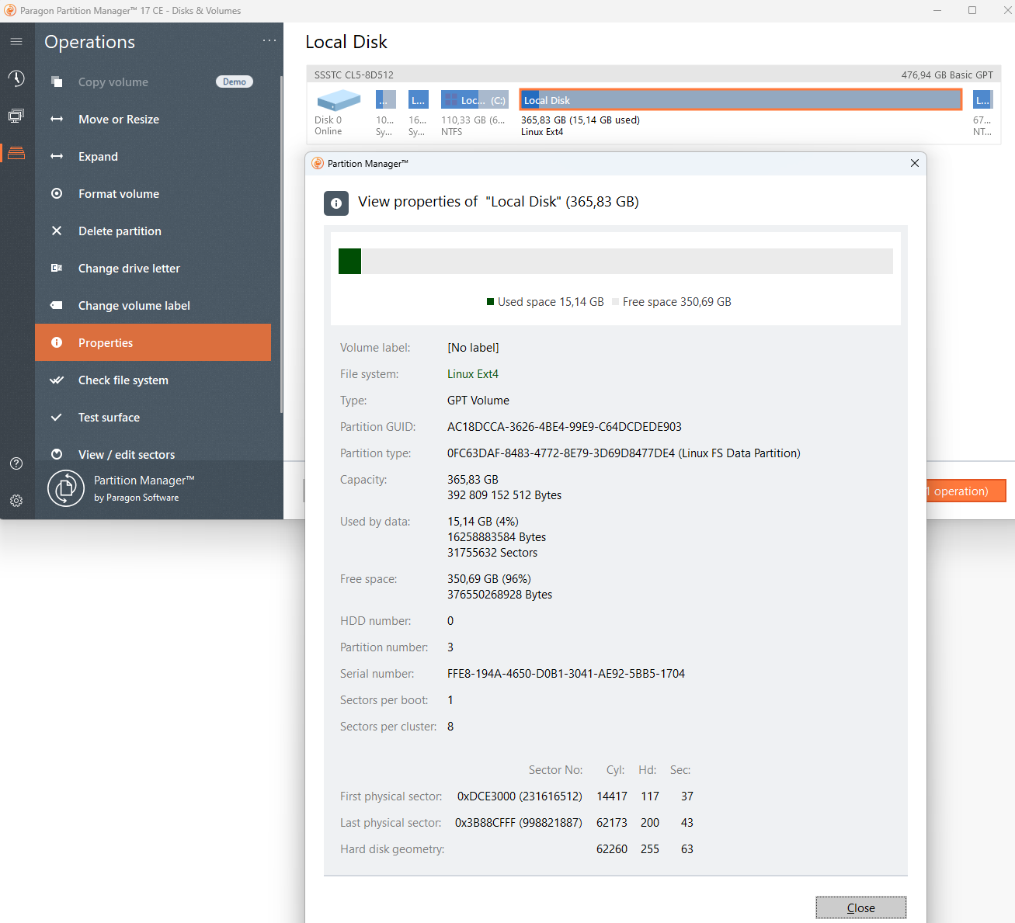The width and height of the screenshot is (1015, 923).
Task: Click the Format volume circle icon
Action: [x=57, y=193]
